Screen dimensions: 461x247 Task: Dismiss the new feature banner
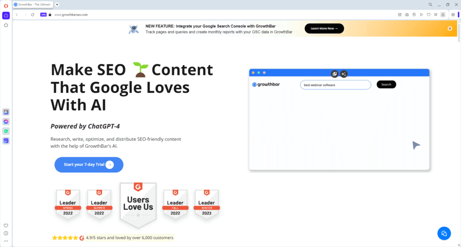[x=450, y=28]
